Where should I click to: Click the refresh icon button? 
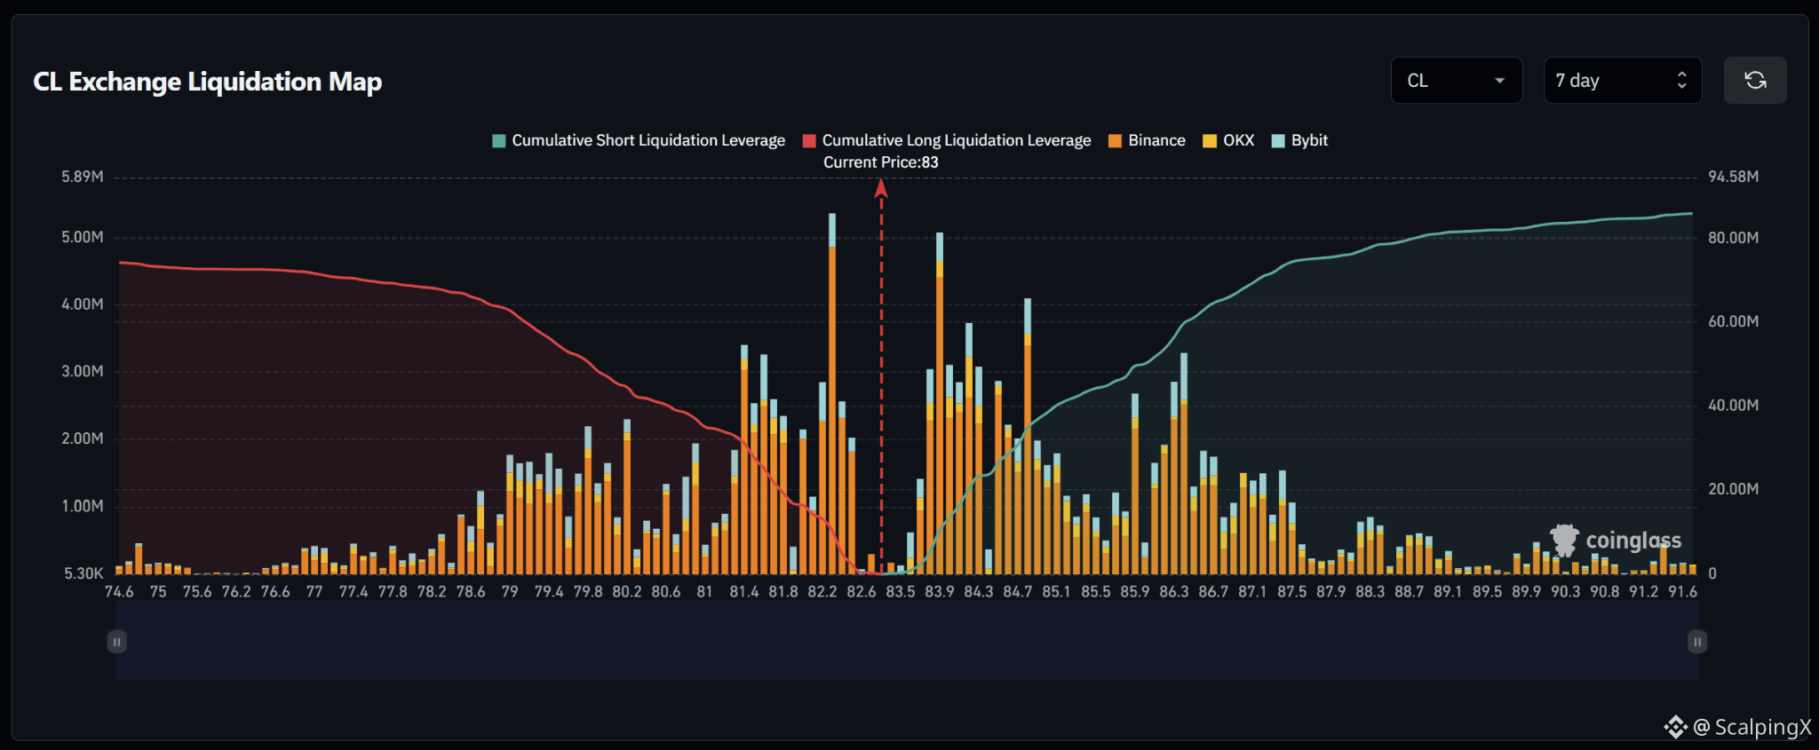click(1755, 81)
